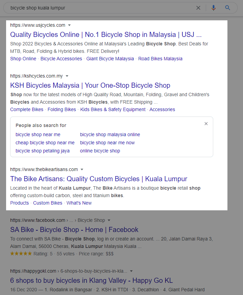
Task: Open the KSH Bicycles Malaysia result
Action: pyautogui.click(x=90, y=85)
